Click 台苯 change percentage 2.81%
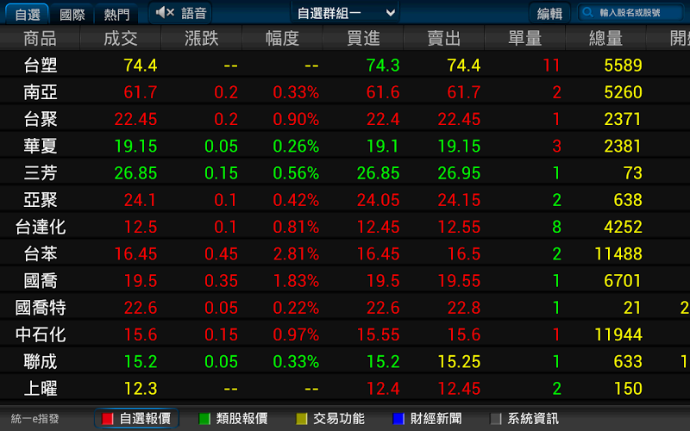 296,253
